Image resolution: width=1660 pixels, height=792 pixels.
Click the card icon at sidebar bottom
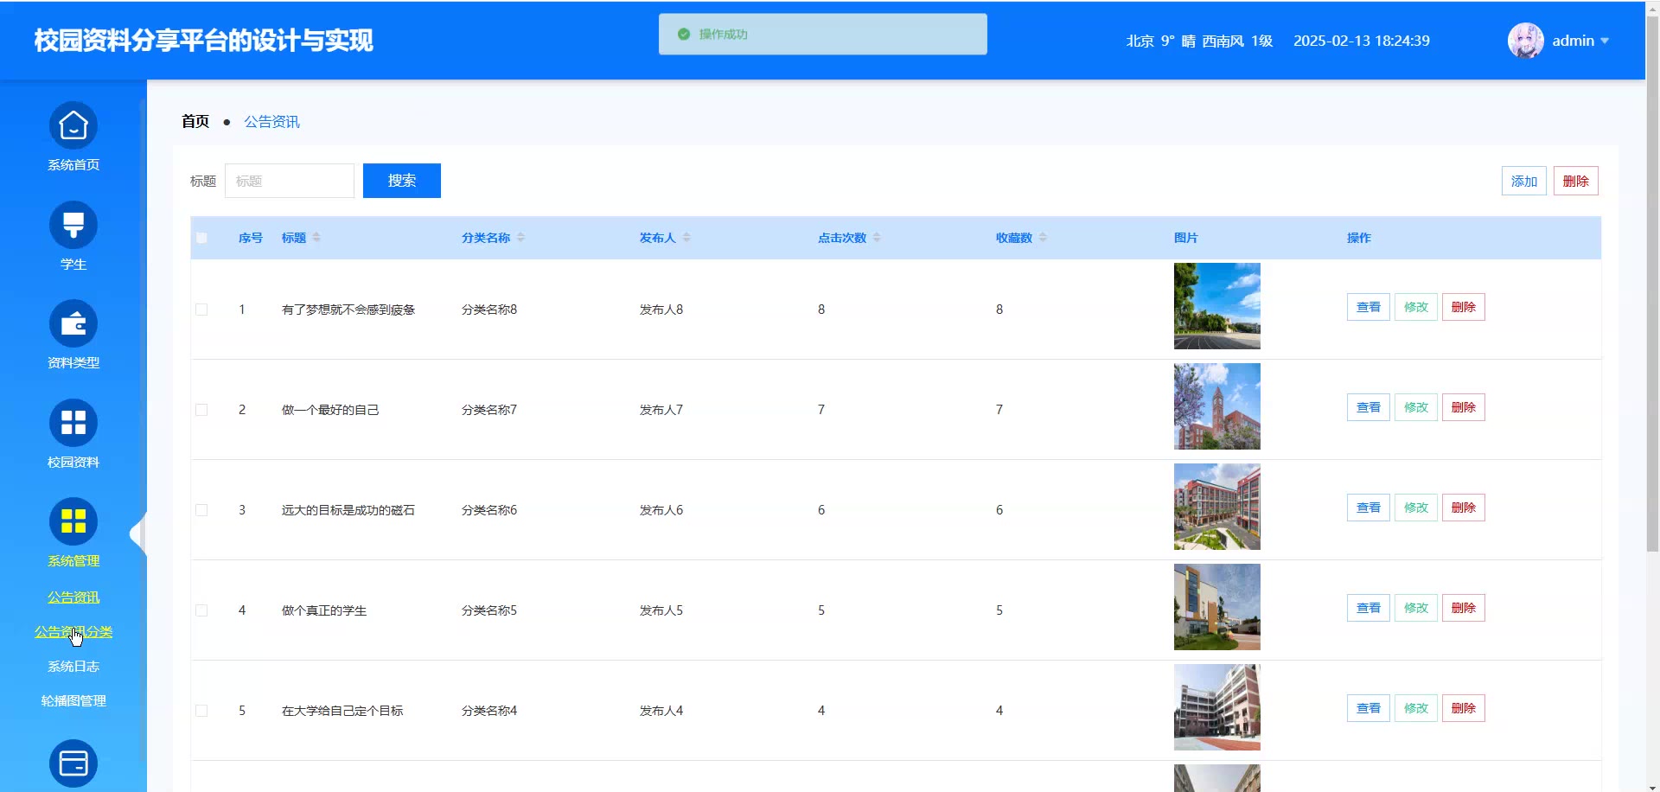[73, 763]
